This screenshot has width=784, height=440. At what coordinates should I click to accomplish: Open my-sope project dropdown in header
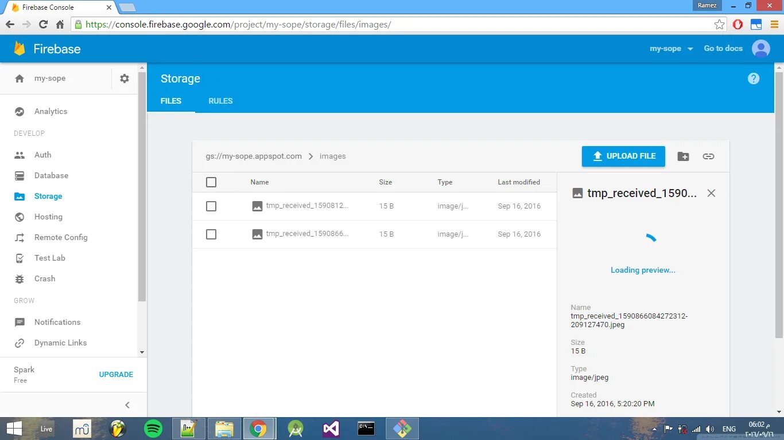click(672, 49)
